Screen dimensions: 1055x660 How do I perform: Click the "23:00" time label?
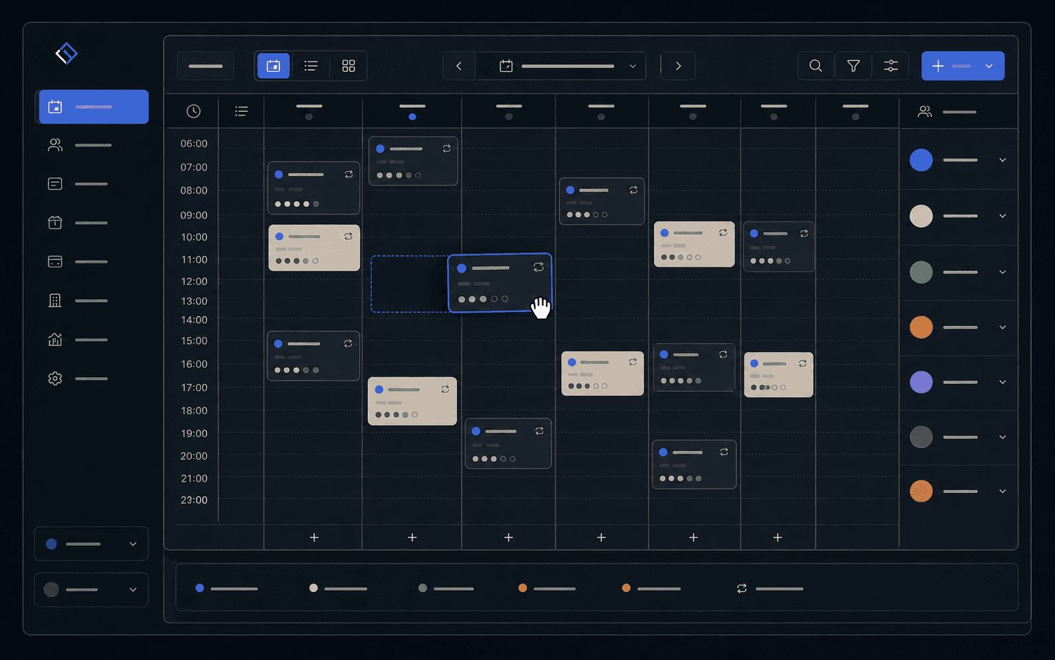tap(194, 500)
